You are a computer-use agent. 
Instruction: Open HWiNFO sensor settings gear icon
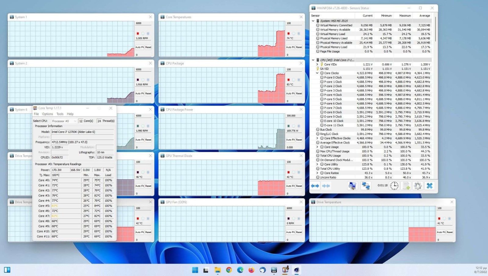coord(418,186)
